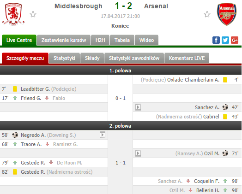242x194 pixels.
Task: Click the Middlesbrough team name
Action: coord(79,6)
